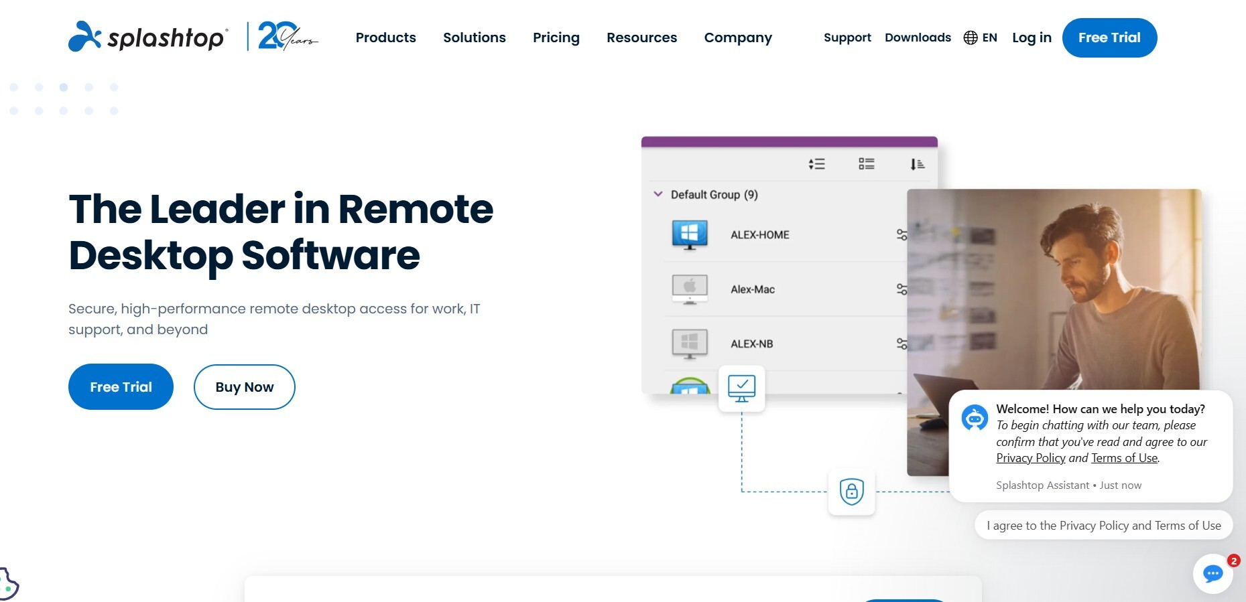Click the cookie preferences icon
This screenshot has width=1246, height=602.
tap(9, 583)
